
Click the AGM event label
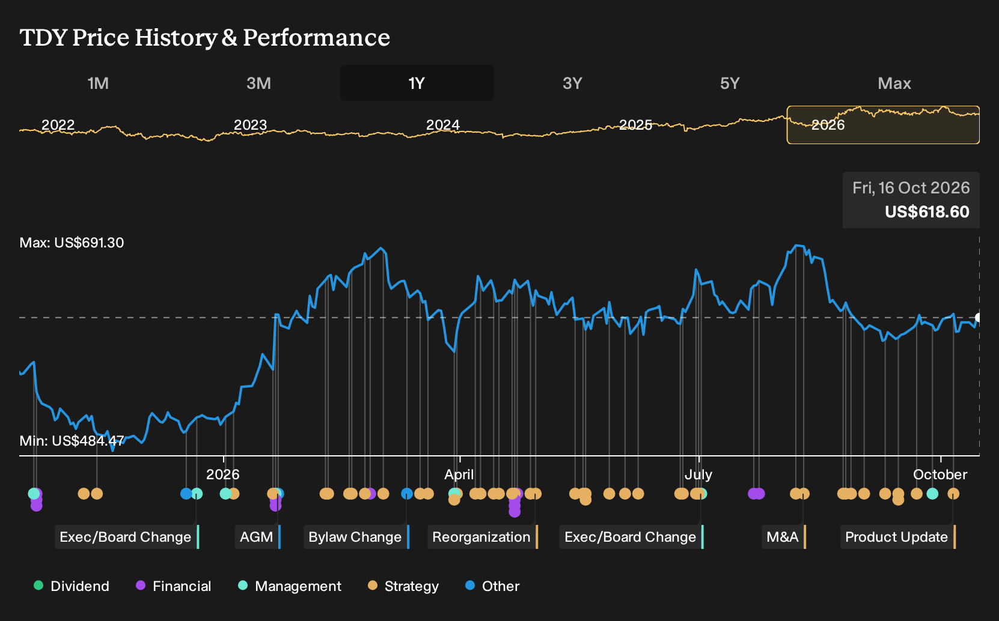[x=257, y=537]
